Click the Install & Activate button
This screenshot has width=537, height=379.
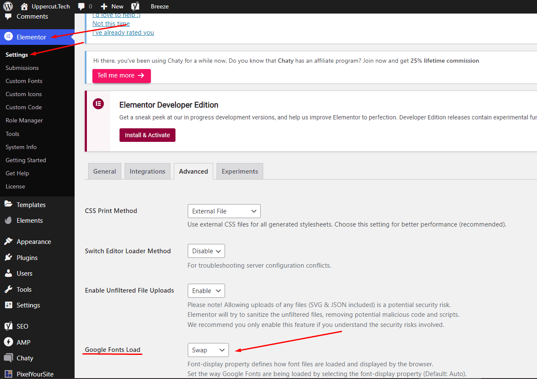point(147,135)
